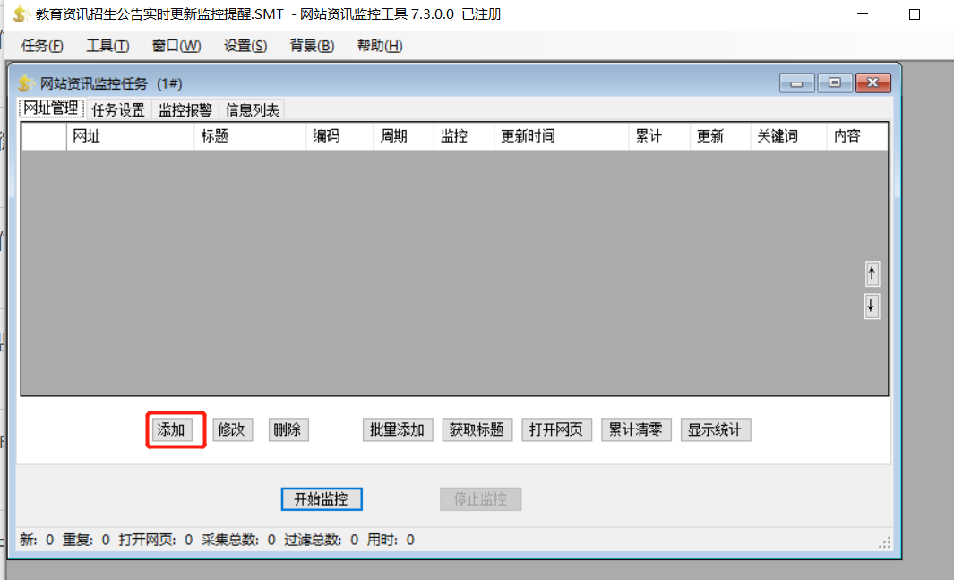Click the 编码 column header
The height and width of the screenshot is (580, 954).
coord(339,136)
